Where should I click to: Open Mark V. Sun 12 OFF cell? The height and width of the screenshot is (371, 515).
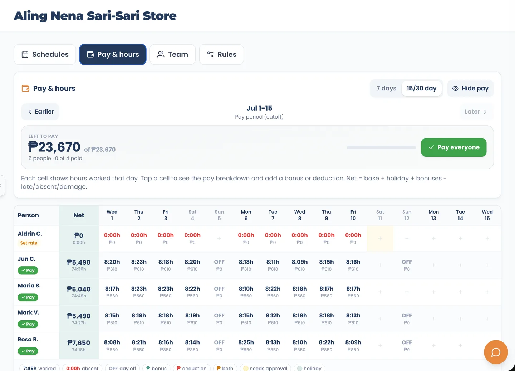(407, 319)
